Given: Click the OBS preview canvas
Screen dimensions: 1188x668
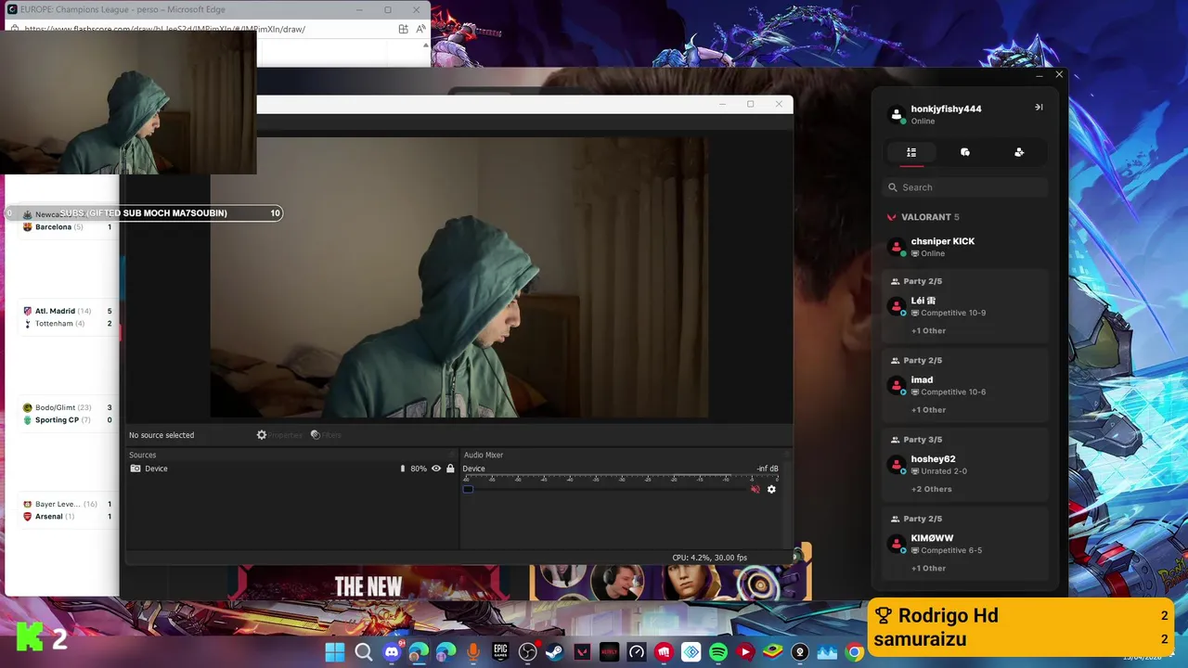Looking at the screenshot, I should click(458, 277).
